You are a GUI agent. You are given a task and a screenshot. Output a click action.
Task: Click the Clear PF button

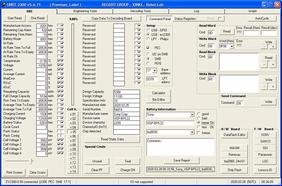pyautogui.click(x=97, y=170)
